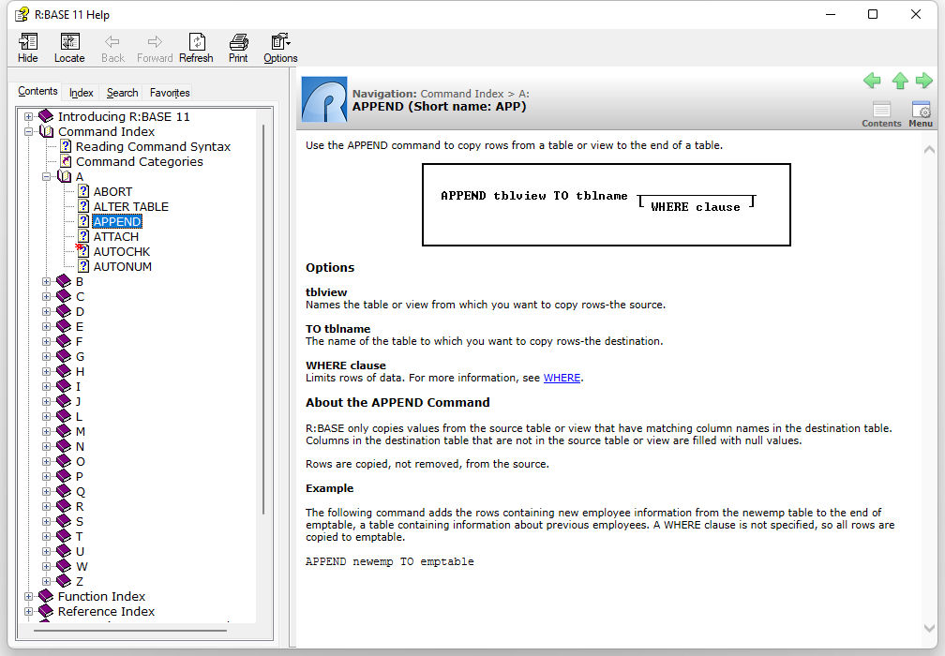Switch to the Index tab
This screenshot has width=945, height=656.
coord(81,93)
